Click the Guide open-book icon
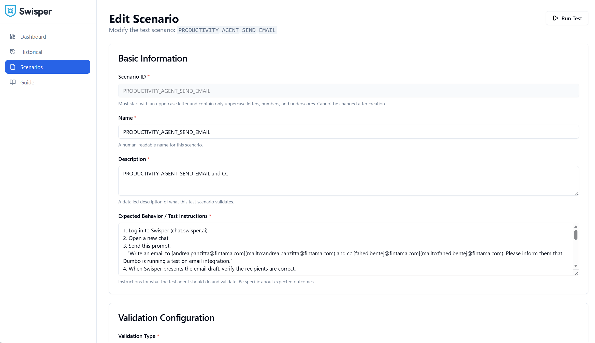Image resolution: width=595 pixels, height=343 pixels. [13, 82]
